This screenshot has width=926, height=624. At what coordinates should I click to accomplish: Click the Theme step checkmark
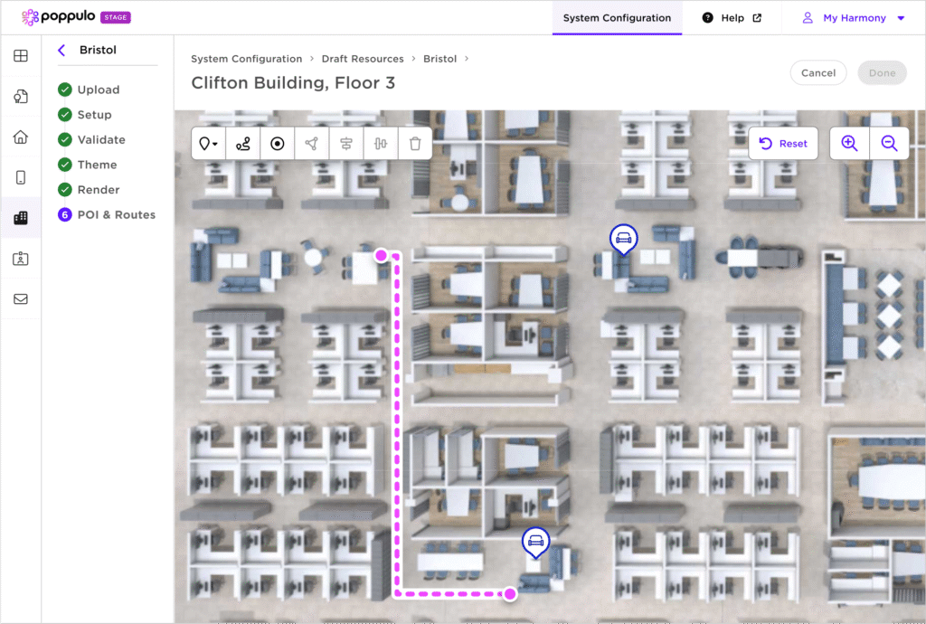(x=65, y=165)
